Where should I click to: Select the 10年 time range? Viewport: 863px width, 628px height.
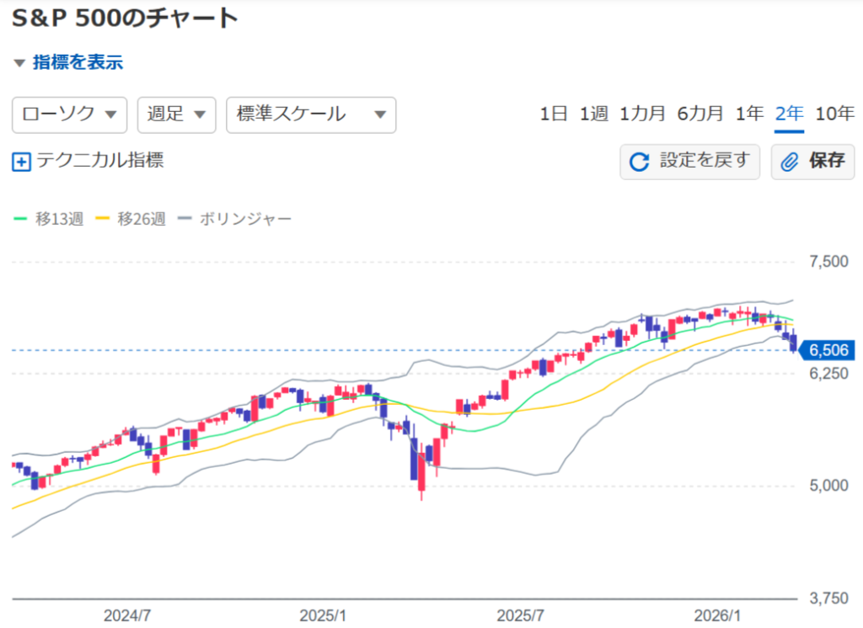coord(834,114)
